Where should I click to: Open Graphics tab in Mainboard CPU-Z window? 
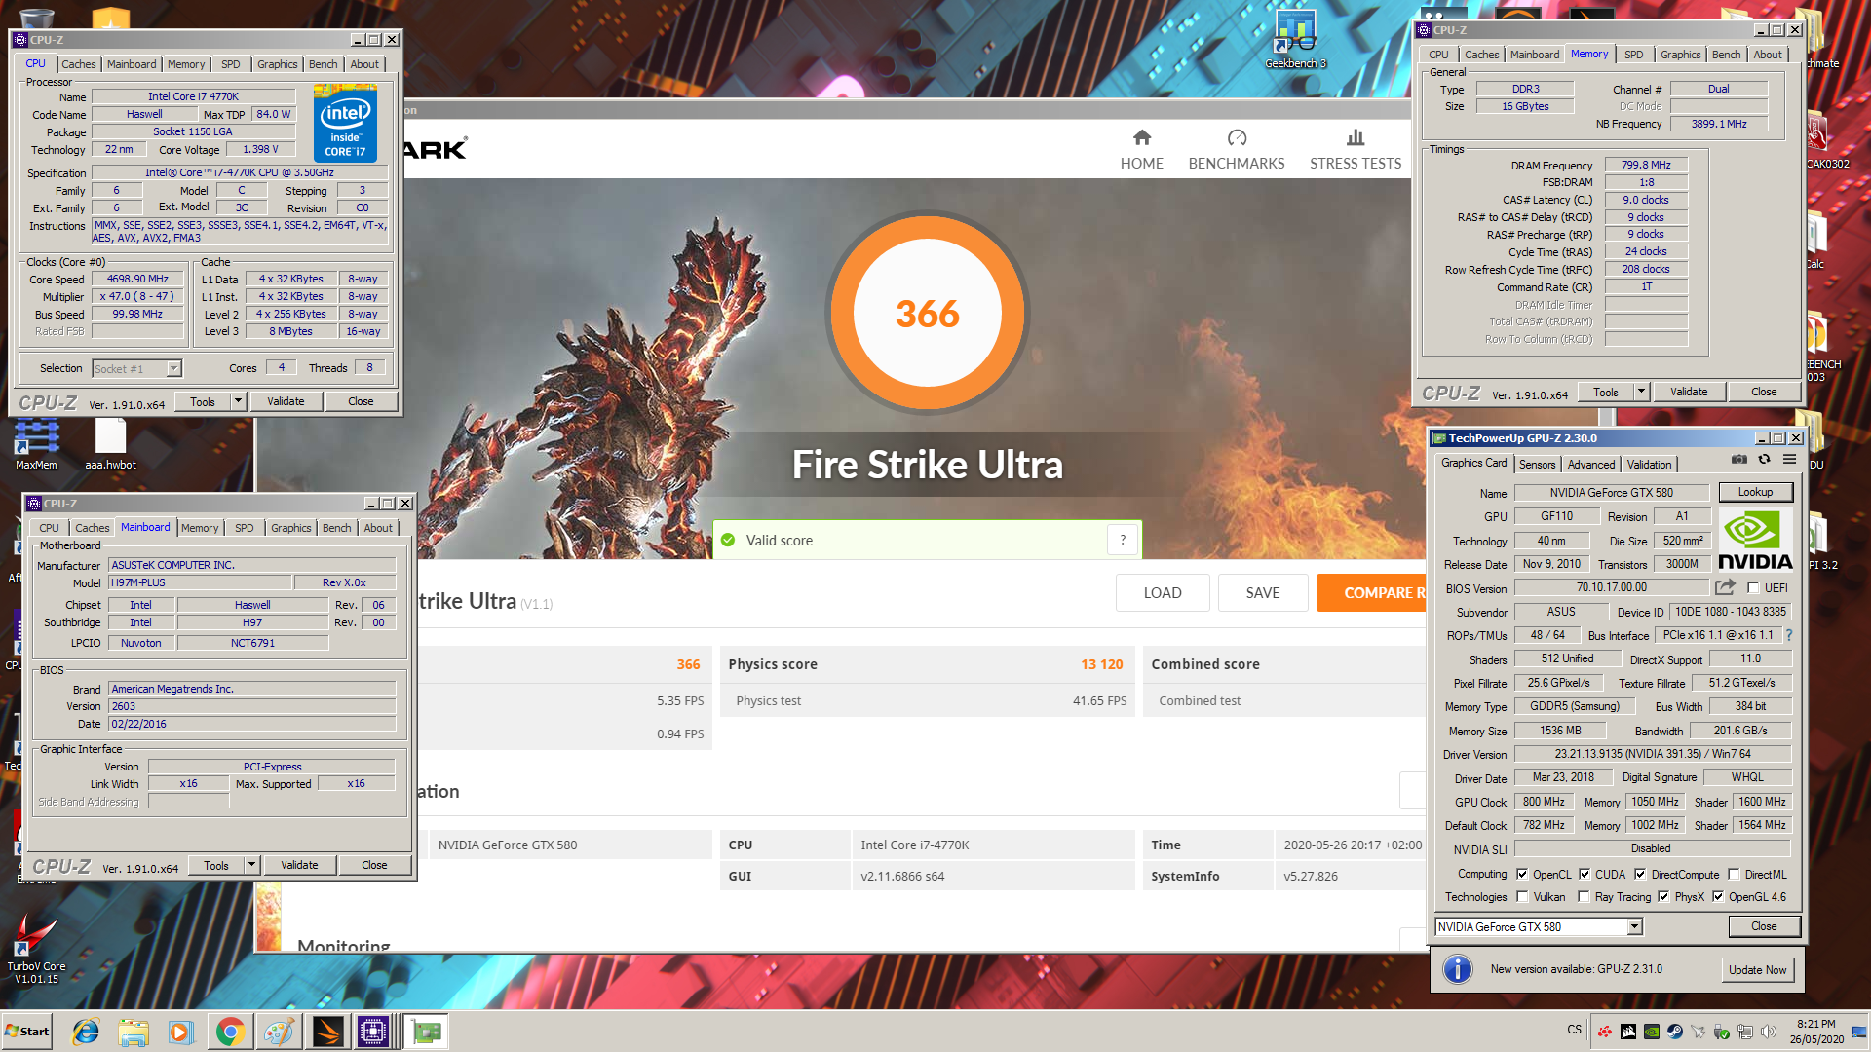(291, 528)
